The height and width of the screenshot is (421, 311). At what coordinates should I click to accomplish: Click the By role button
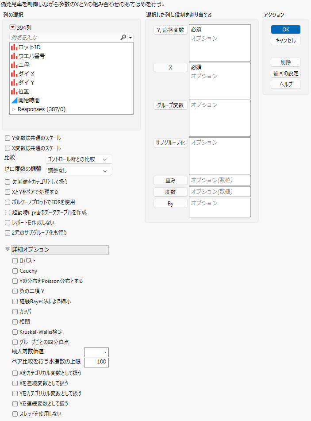(x=170, y=204)
